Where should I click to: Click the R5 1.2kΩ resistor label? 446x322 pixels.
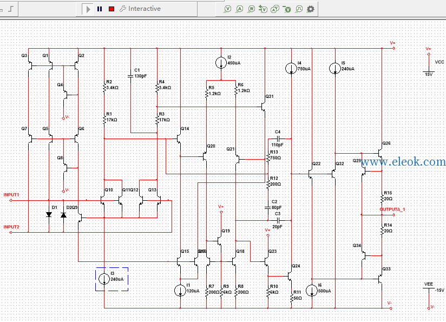214,91
